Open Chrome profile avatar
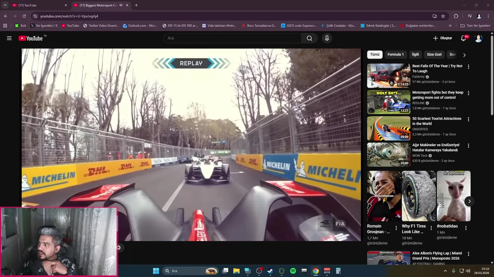494x277 pixels. click(479, 16)
